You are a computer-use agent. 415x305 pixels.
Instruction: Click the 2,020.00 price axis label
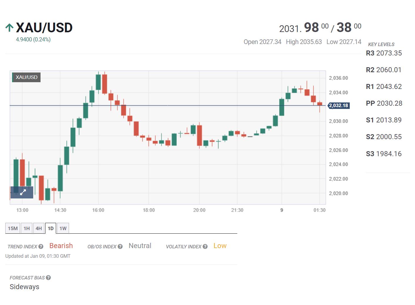tap(338, 193)
